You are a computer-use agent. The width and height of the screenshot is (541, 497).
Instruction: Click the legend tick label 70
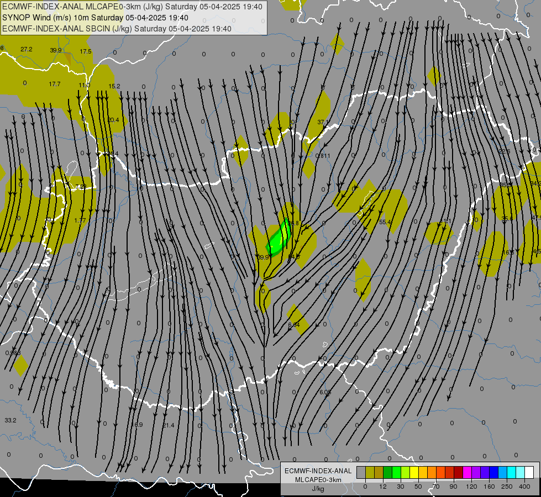click(x=436, y=487)
